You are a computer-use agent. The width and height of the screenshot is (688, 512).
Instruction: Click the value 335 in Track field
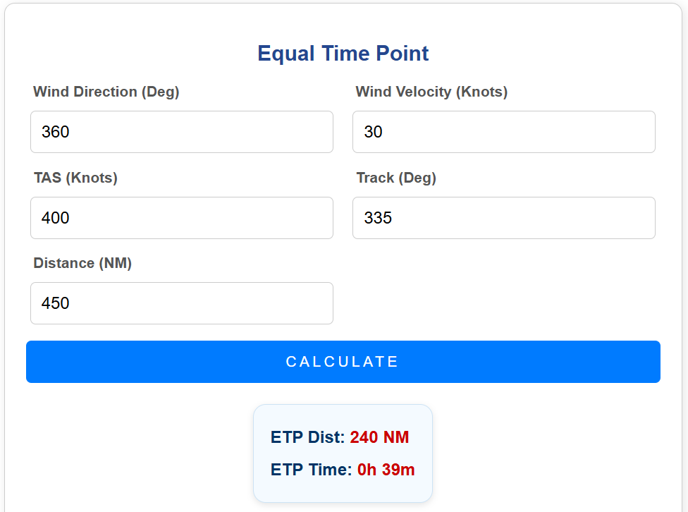[378, 218]
